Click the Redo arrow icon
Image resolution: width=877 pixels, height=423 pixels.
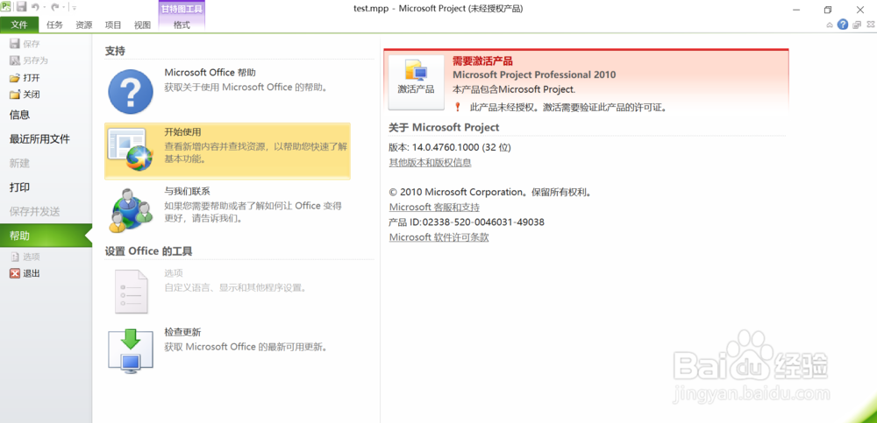pyautogui.click(x=54, y=7)
